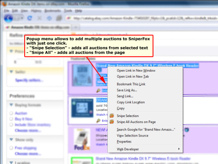
Task: Open View Selection Source
Action: 132,136
